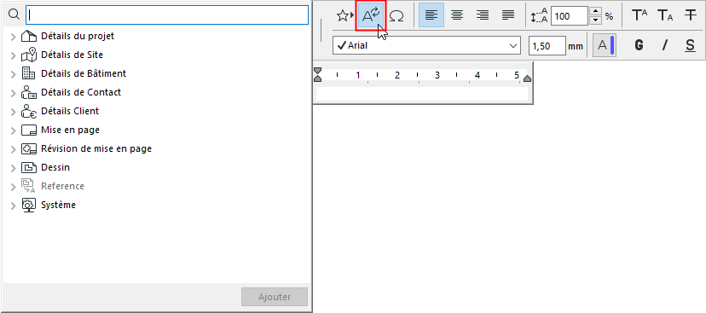Select the Détails de Contact row

point(156,92)
